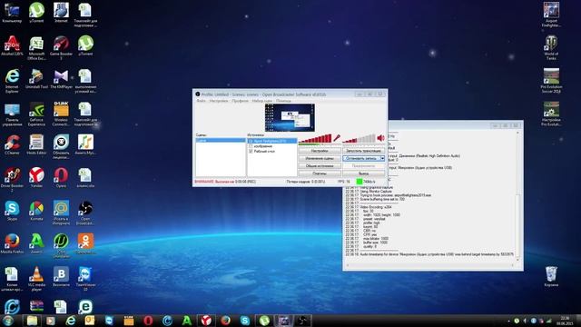581x327 pixels.
Task: Click the Выход button in OBS
Action: pos(363,173)
